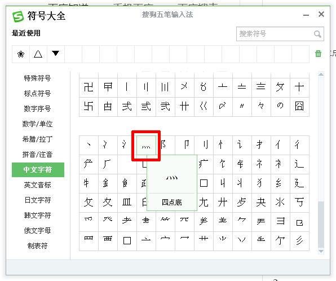Insert the double-person radical 彳
The width and height of the screenshot is (336, 281).
[x=299, y=145]
